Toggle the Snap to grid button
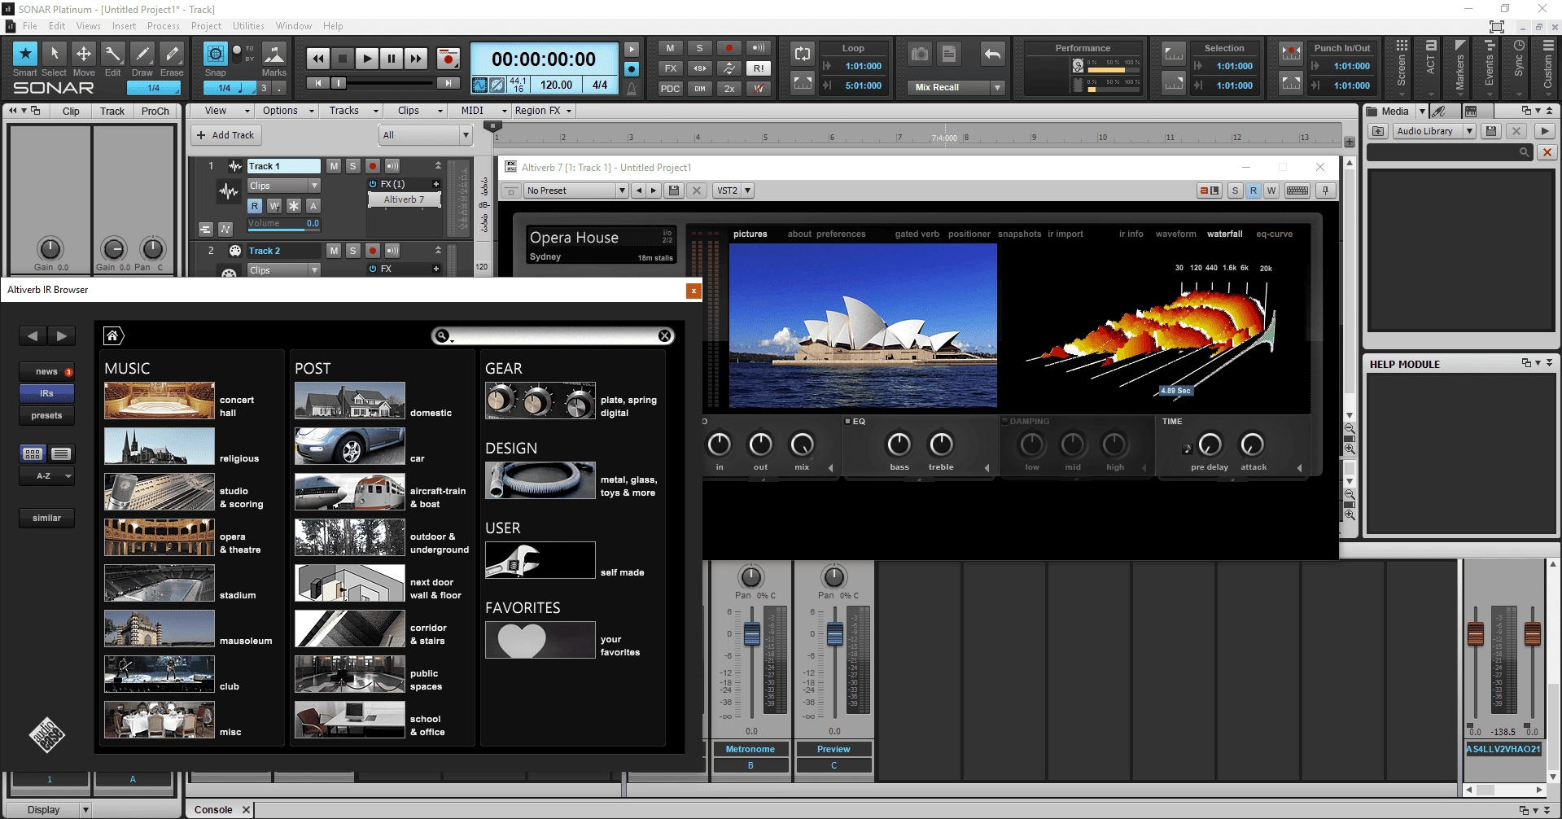The height and width of the screenshot is (819, 1562). click(x=215, y=54)
